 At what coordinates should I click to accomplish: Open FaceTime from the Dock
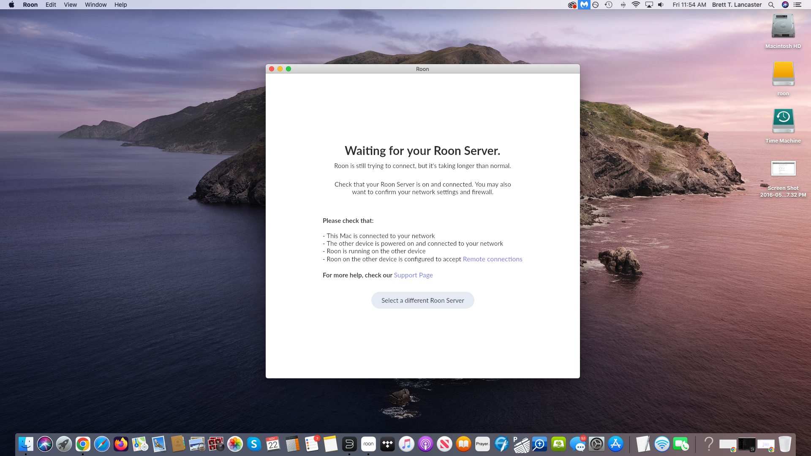(681, 444)
